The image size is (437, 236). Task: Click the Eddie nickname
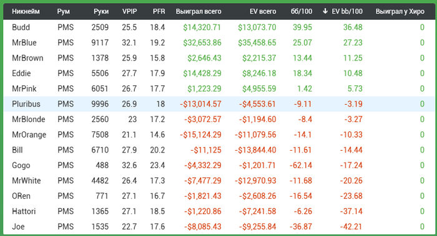click(x=21, y=73)
